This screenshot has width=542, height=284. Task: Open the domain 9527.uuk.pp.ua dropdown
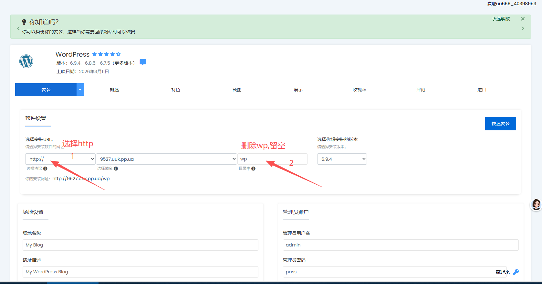(166, 159)
